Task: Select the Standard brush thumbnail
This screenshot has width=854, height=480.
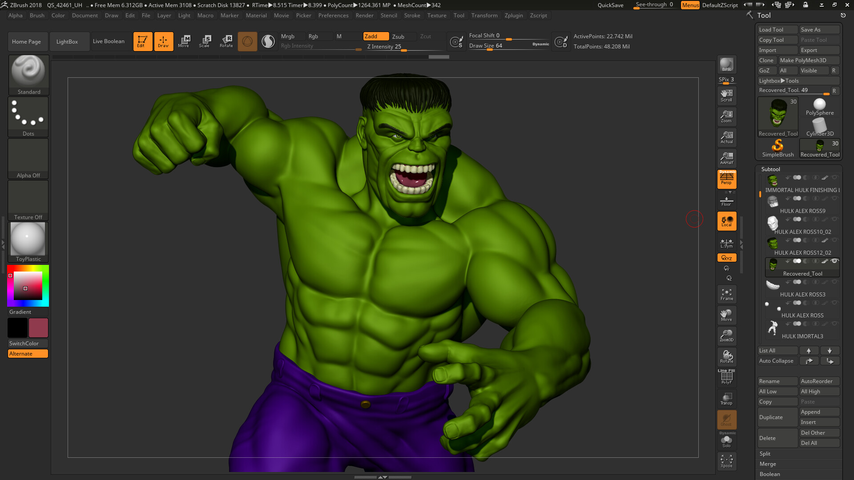Action: pyautogui.click(x=28, y=71)
